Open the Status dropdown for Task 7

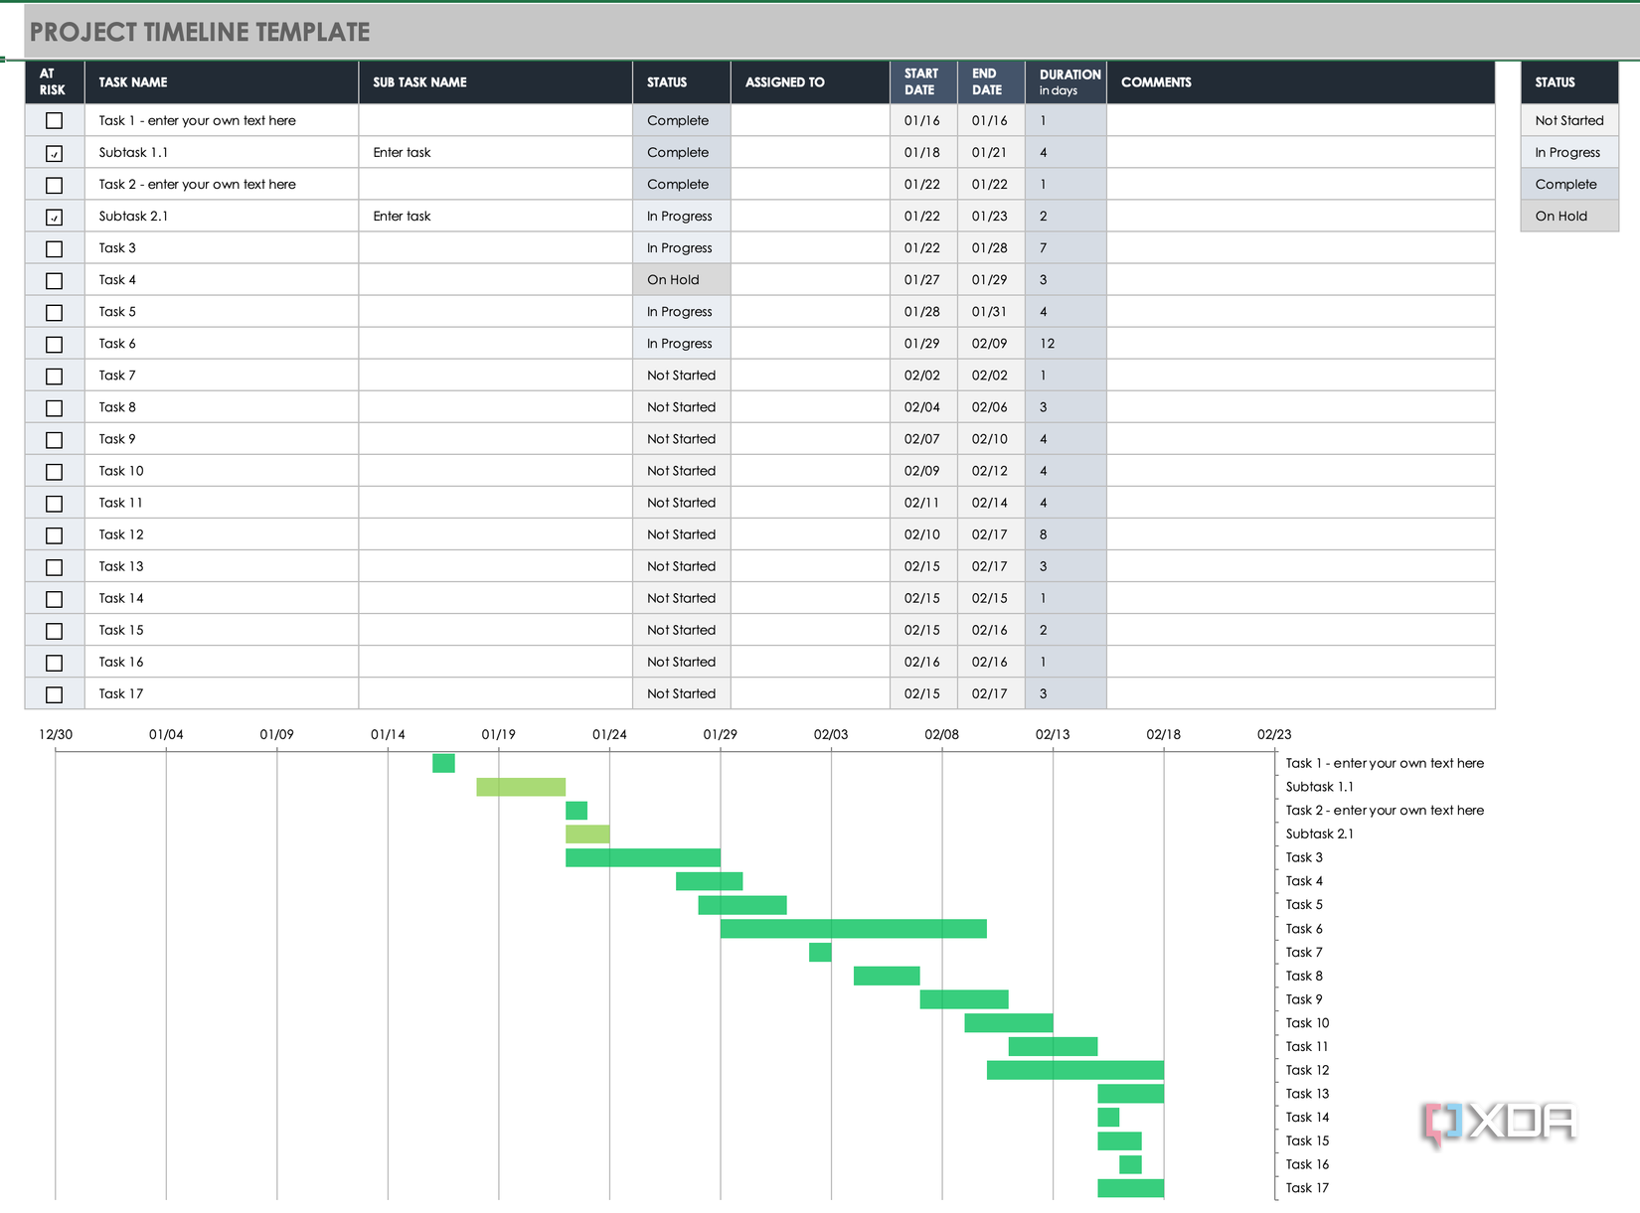(680, 375)
